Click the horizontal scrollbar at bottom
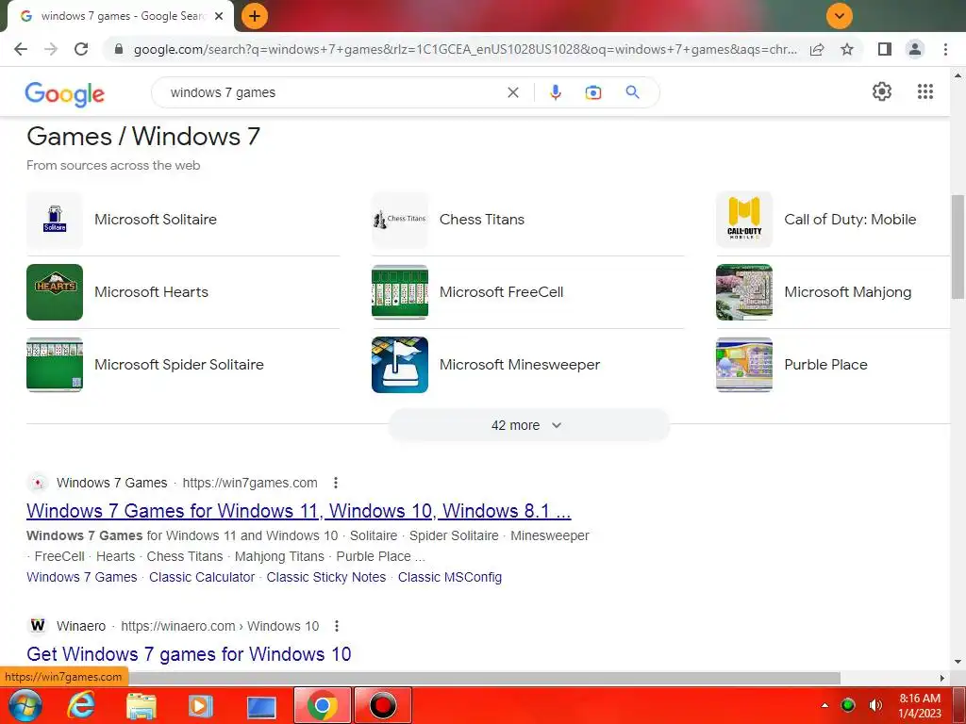The width and height of the screenshot is (966, 724). pos(484,678)
